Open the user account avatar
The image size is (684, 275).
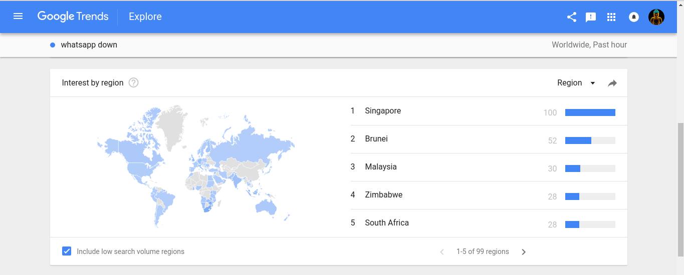(656, 17)
